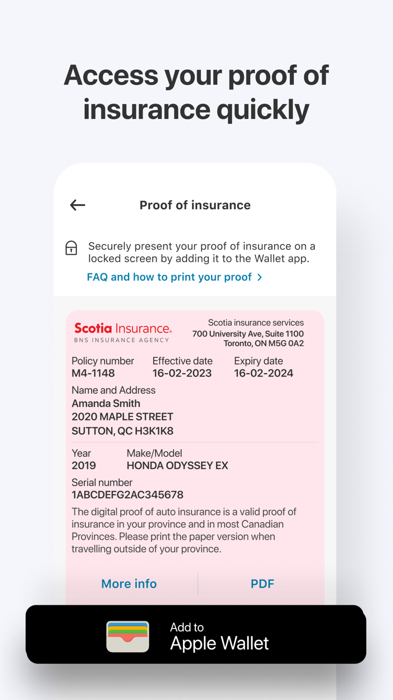393x700 pixels.
Task: Click the HONDA ODYSSEY EX model text
Action: click(x=177, y=466)
